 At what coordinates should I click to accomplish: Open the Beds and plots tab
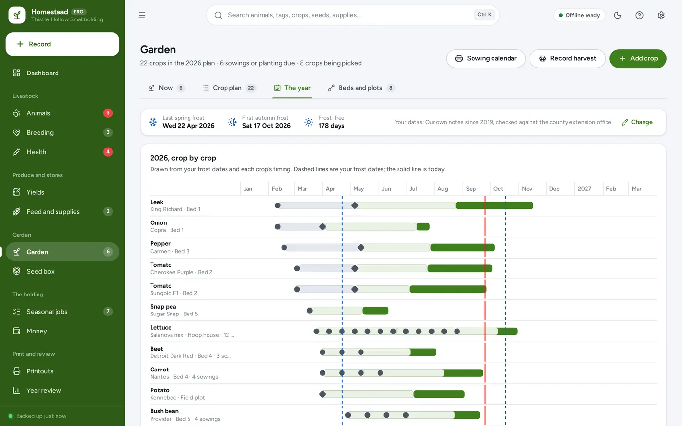point(361,88)
